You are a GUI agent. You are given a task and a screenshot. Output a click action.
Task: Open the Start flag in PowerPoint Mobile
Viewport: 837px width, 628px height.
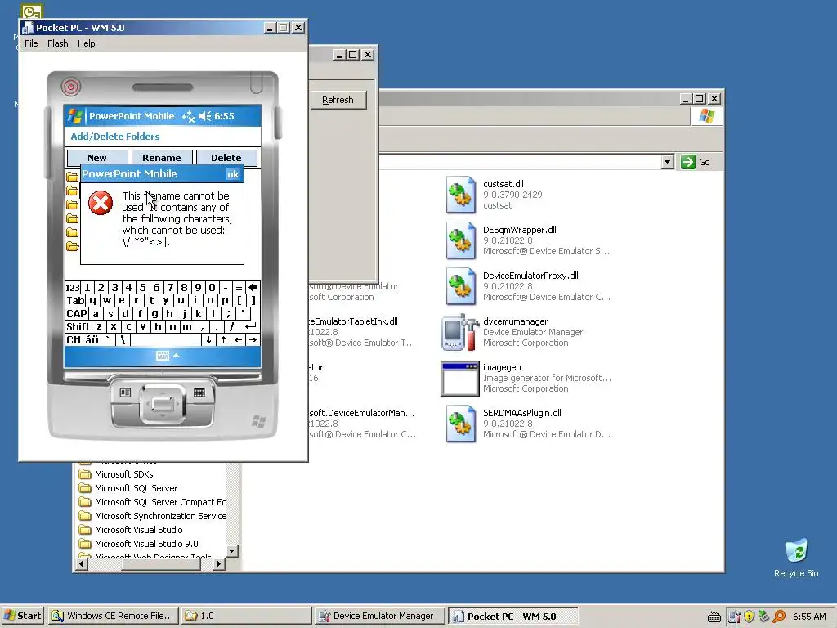pyautogui.click(x=75, y=116)
